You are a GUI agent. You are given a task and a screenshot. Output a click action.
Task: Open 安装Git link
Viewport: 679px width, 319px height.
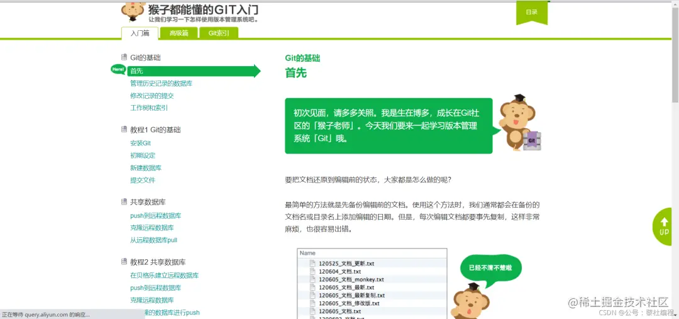pyautogui.click(x=140, y=143)
